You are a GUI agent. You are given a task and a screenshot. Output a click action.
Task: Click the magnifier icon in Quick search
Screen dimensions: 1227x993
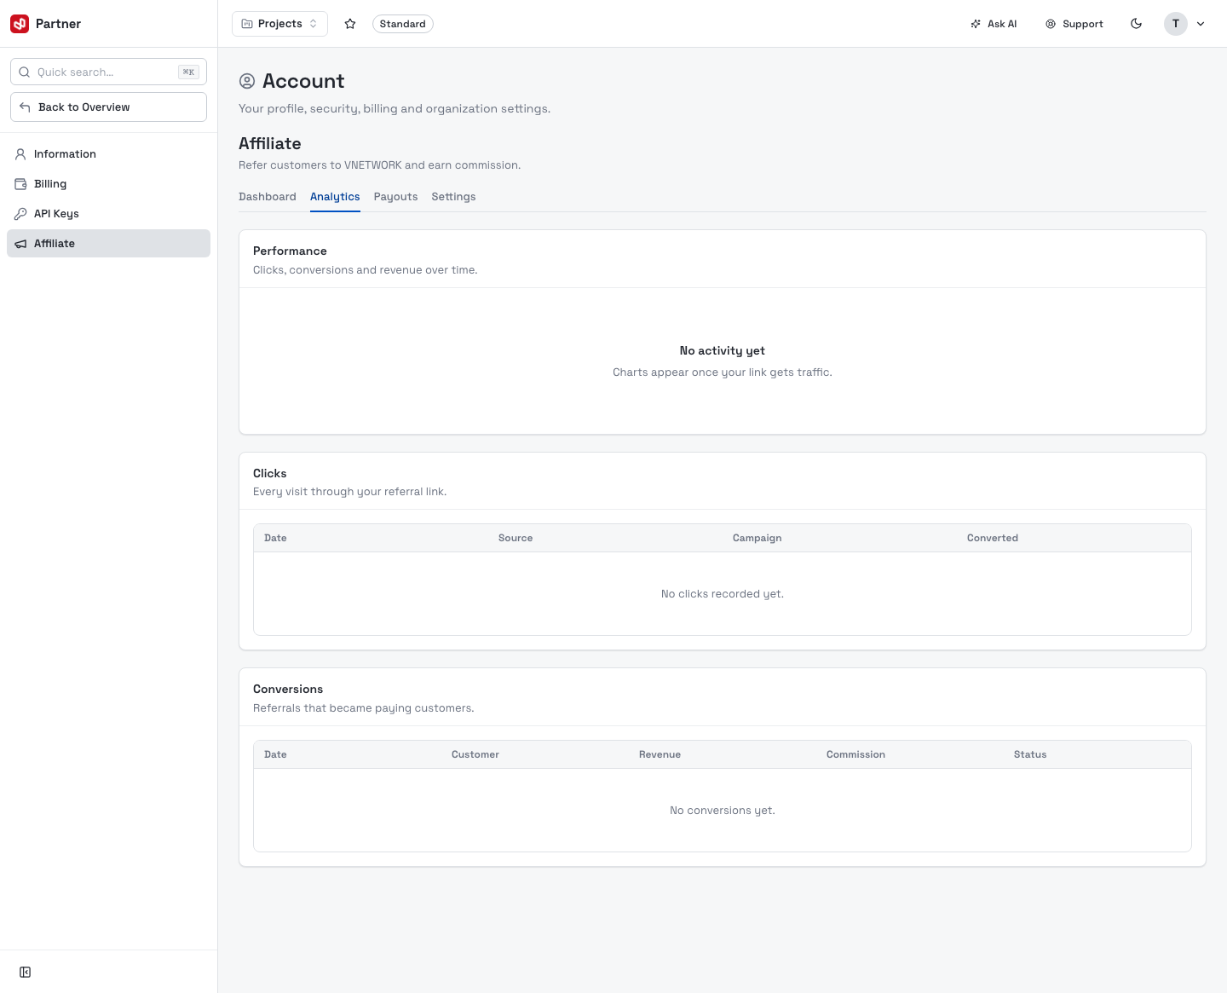(25, 72)
